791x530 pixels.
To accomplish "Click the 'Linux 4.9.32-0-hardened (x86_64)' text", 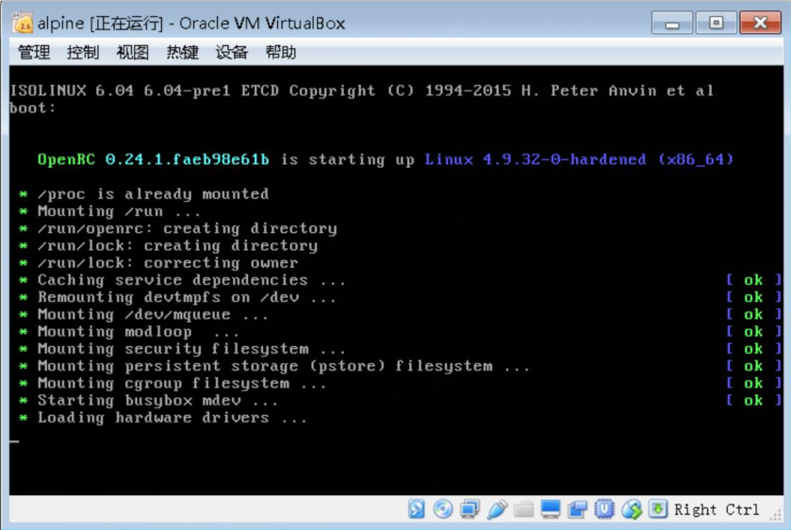I will 579,159.
